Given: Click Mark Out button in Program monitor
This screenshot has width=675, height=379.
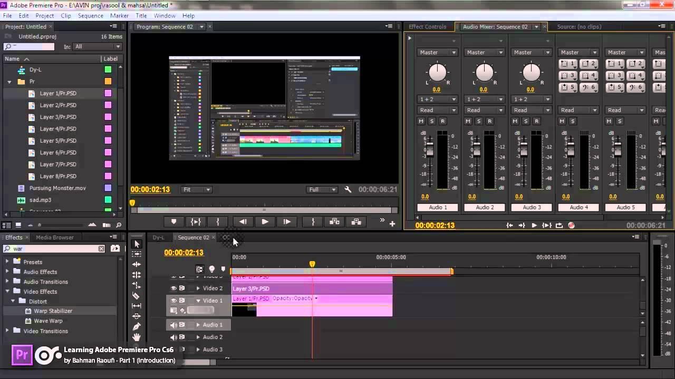Looking at the screenshot, I should click(x=313, y=222).
